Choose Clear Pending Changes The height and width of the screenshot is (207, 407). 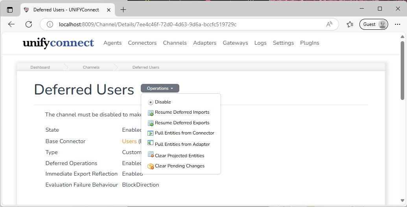tap(180, 166)
